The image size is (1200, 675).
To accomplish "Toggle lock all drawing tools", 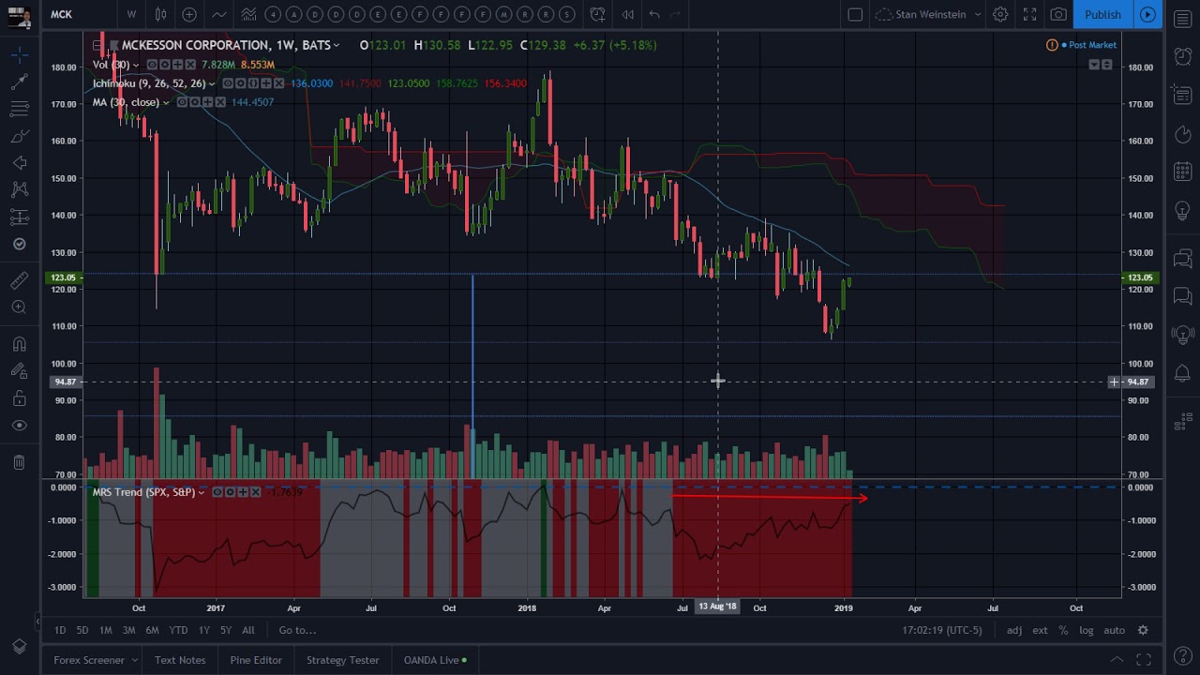I will [x=19, y=398].
